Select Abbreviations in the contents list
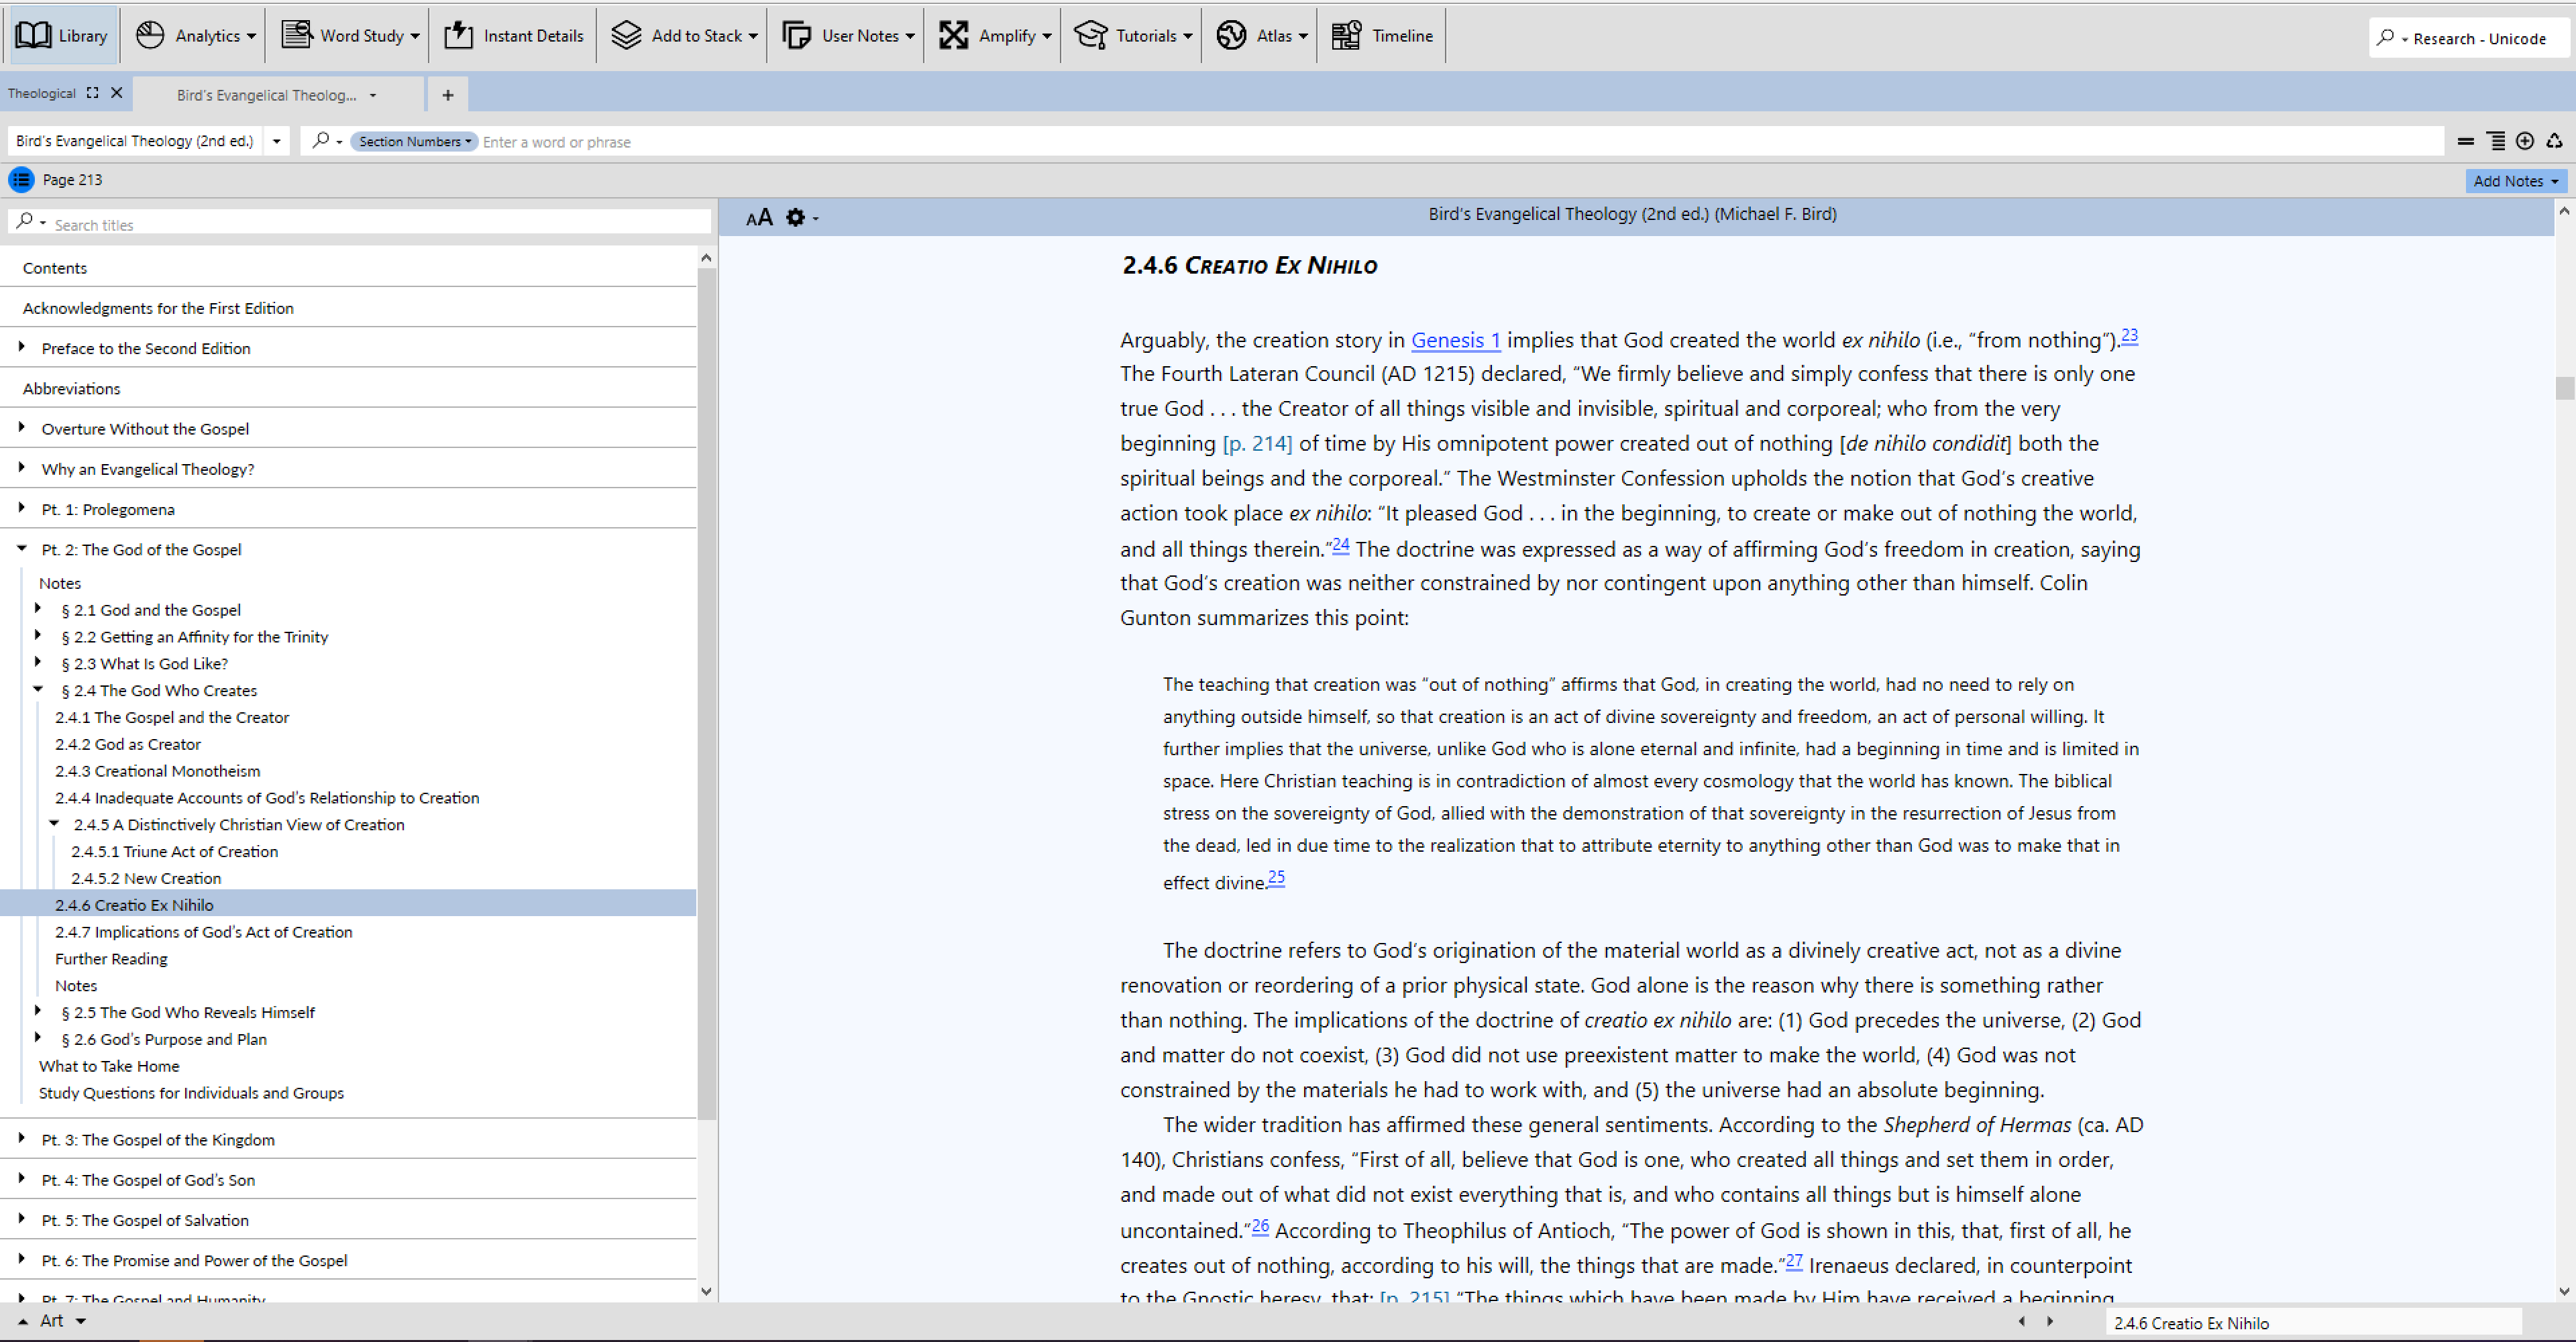The height and width of the screenshot is (1342, 2576). click(x=71, y=388)
